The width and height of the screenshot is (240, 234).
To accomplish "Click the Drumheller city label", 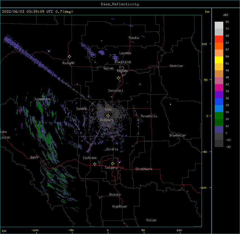I will coord(178,135).
